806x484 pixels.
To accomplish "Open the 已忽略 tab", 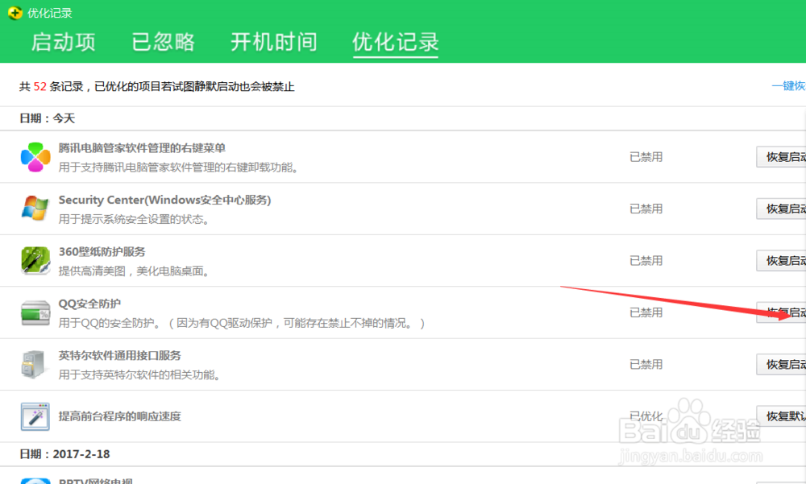I will [163, 43].
